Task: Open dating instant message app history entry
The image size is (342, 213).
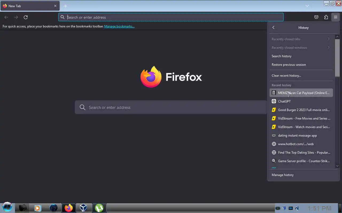Action: [301, 136]
